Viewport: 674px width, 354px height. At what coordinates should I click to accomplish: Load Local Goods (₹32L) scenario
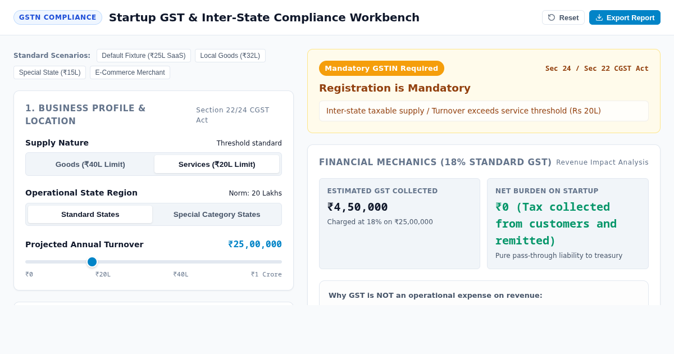point(230,56)
